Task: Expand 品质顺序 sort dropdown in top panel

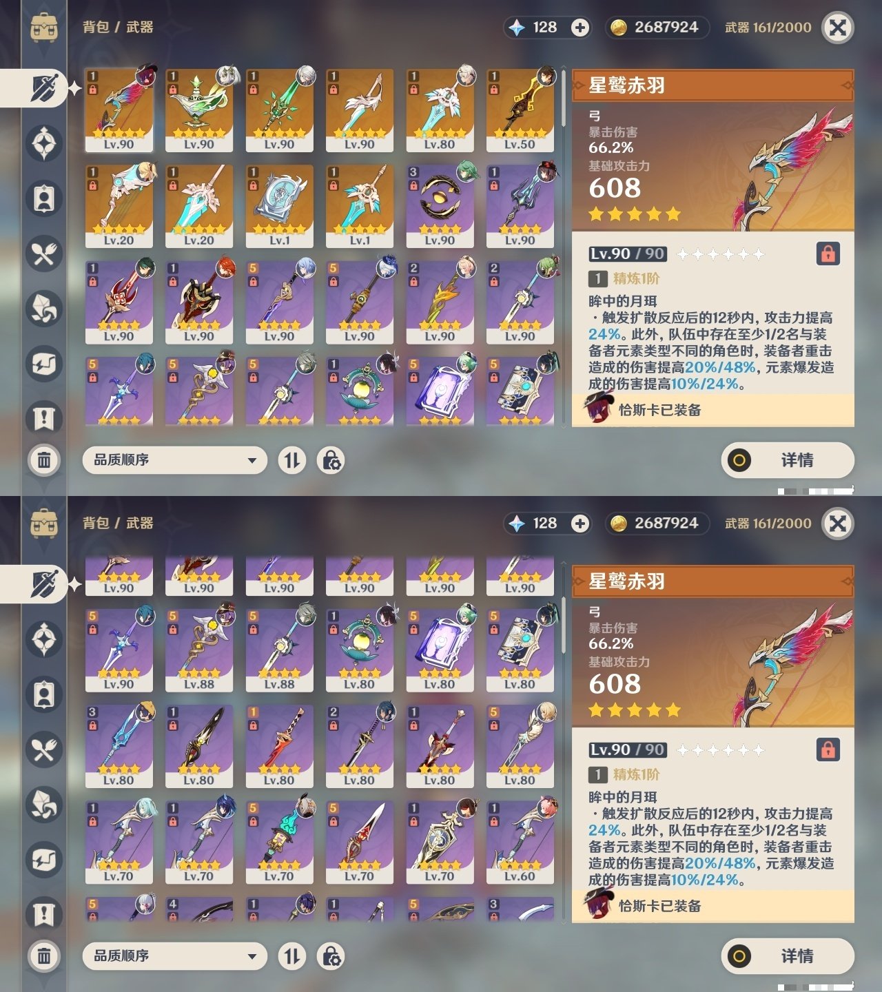Action: click(174, 460)
